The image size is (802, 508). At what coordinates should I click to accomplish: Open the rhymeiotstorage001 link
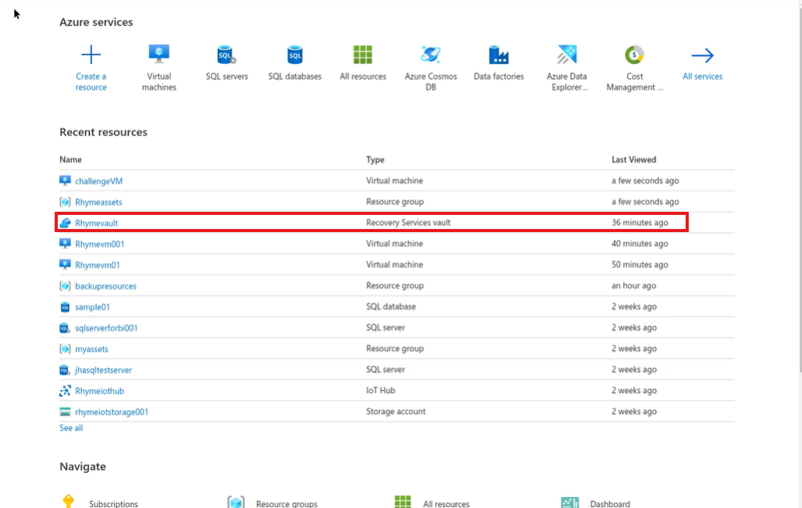[112, 412]
